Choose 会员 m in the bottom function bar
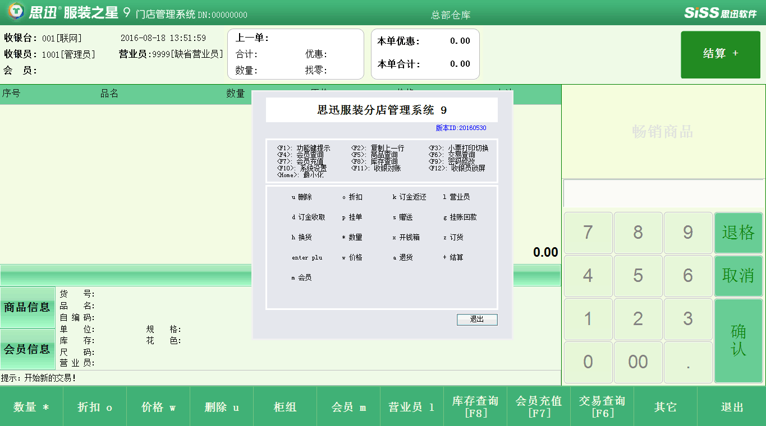The image size is (766, 426). coord(348,407)
